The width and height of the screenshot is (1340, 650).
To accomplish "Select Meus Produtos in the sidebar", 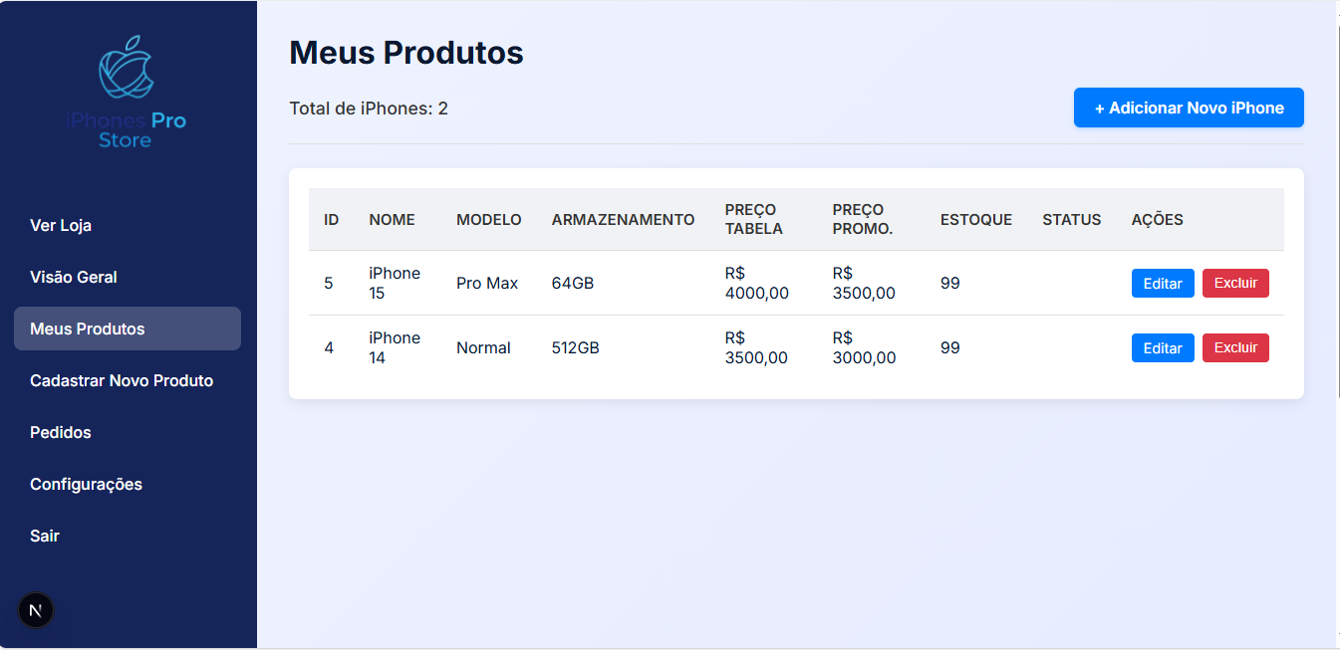I will tap(88, 328).
